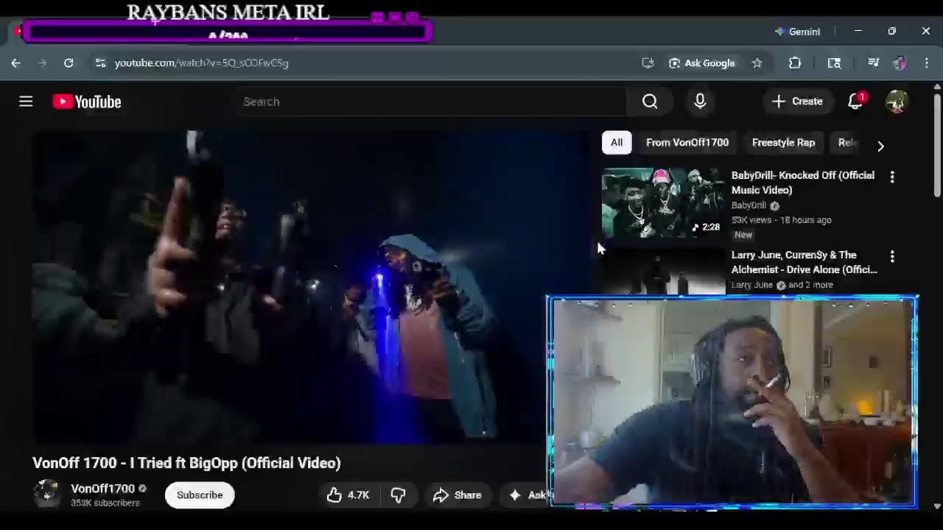This screenshot has width=943, height=530.
Task: Go to the YouTube home logo
Action: 87,102
